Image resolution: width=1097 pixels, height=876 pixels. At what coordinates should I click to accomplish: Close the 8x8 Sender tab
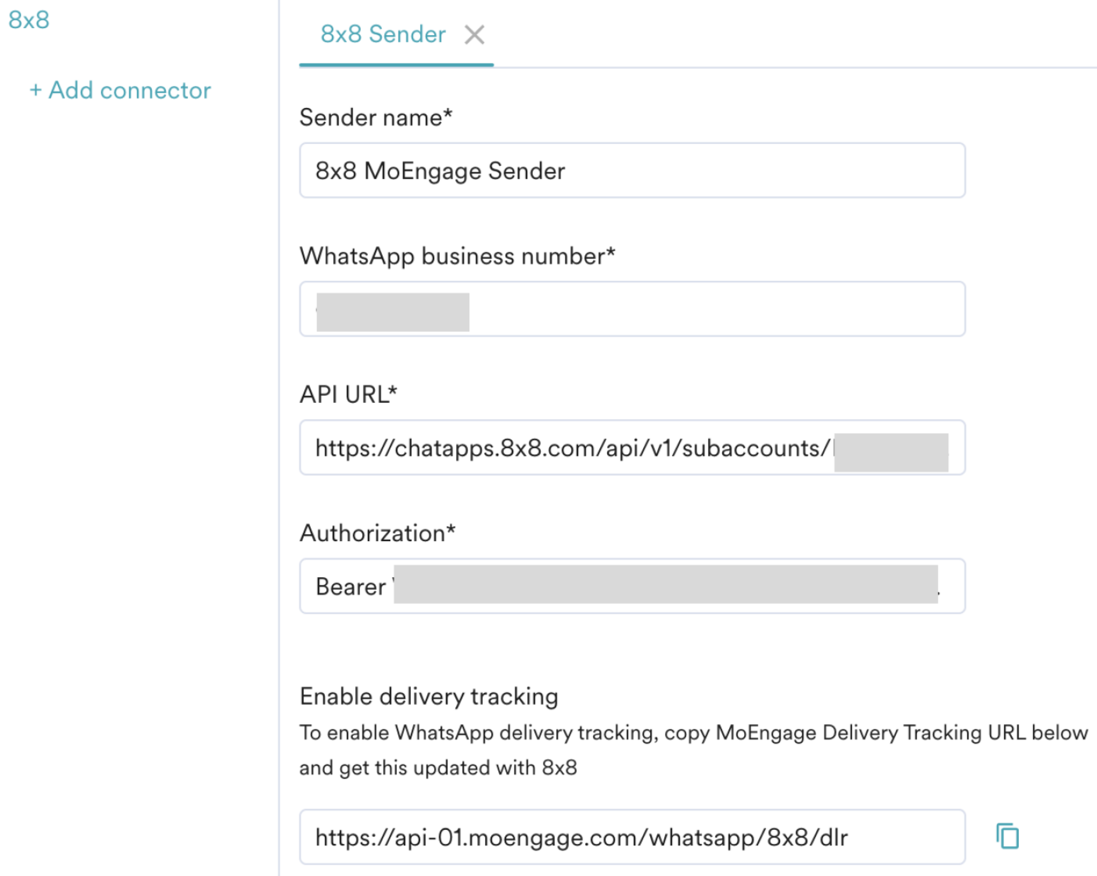pyautogui.click(x=474, y=35)
